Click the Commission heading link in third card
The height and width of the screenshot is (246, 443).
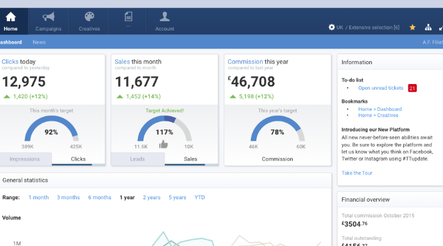coord(245,62)
